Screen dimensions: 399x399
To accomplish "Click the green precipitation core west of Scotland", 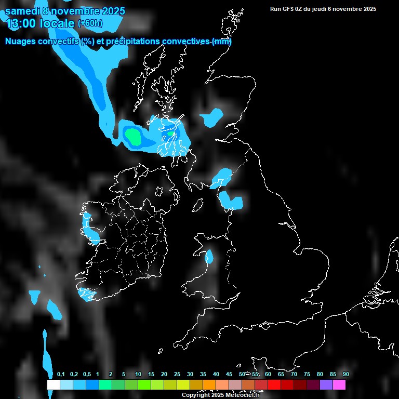I will pyautogui.click(x=133, y=137).
